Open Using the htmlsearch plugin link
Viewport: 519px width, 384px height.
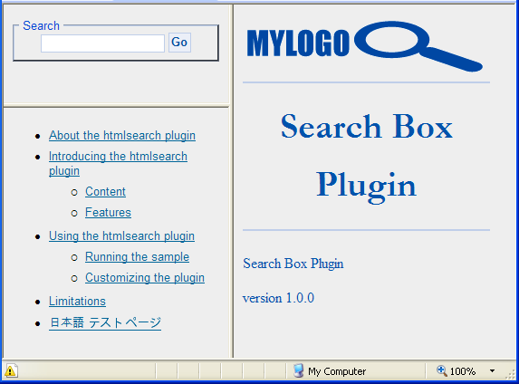pyautogui.click(x=121, y=236)
